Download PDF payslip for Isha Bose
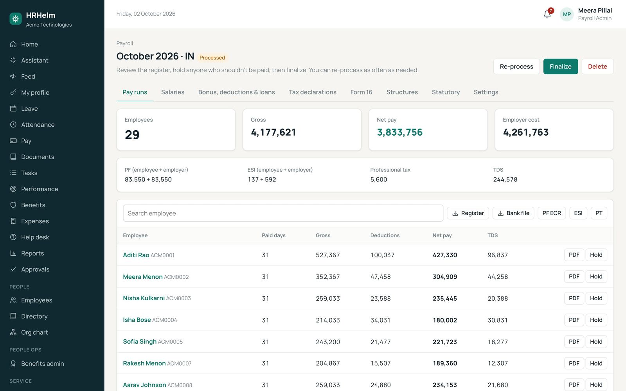The image size is (626, 391). click(x=574, y=320)
